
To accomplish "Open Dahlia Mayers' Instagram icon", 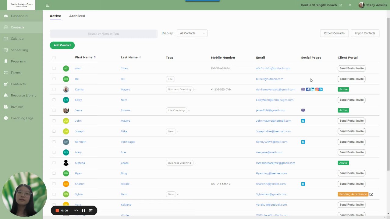I will click(x=317, y=89).
